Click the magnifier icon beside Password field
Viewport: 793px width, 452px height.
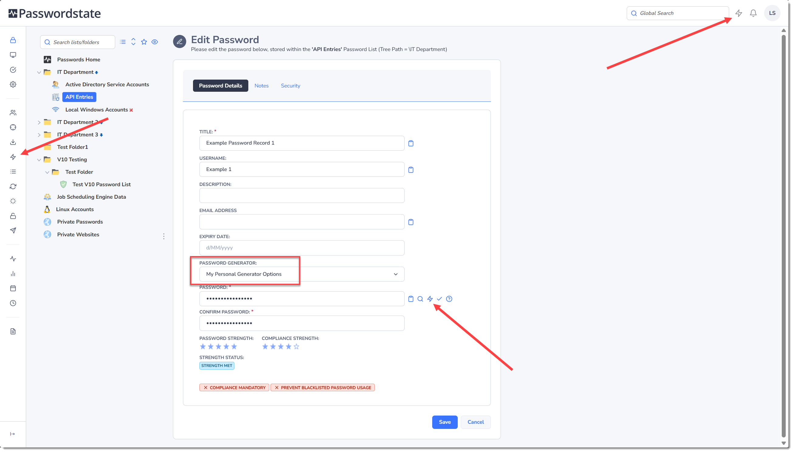(420, 299)
